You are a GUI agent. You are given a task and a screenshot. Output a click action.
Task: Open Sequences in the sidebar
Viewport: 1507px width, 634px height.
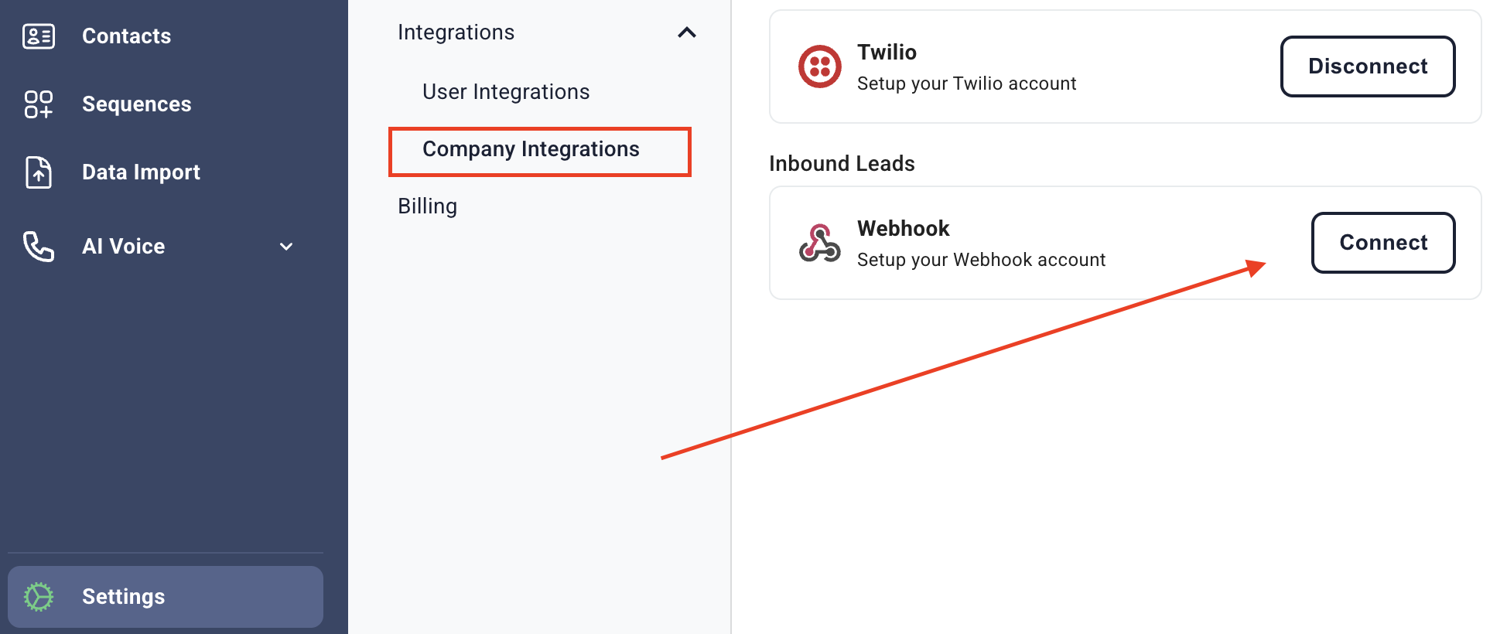[x=137, y=104]
